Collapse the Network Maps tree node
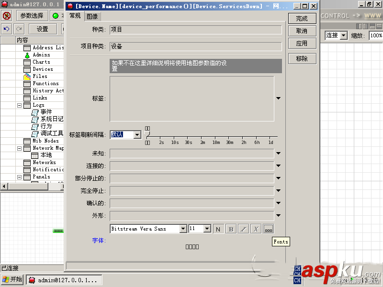 click(19, 148)
